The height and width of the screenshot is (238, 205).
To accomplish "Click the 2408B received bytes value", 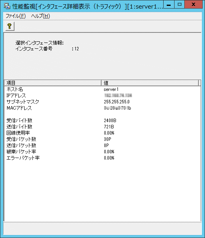I will [x=110, y=121].
